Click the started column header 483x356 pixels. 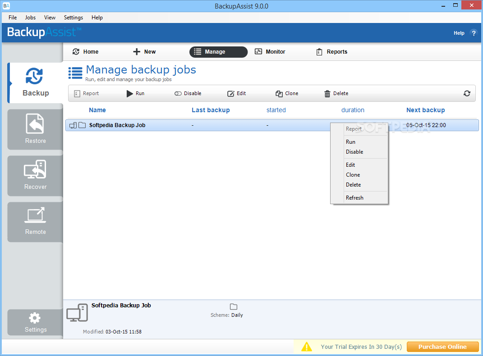pyautogui.click(x=276, y=110)
